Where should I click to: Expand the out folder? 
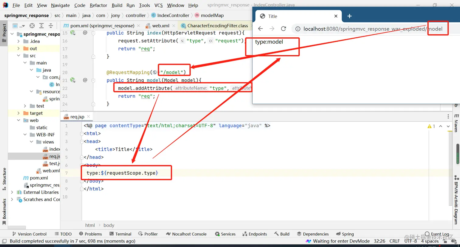tap(18, 48)
